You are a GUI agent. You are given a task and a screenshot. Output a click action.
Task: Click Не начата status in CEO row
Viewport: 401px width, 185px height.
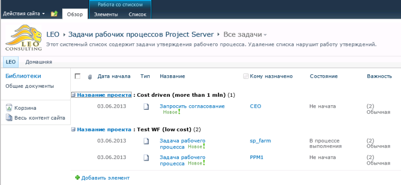point(322,106)
